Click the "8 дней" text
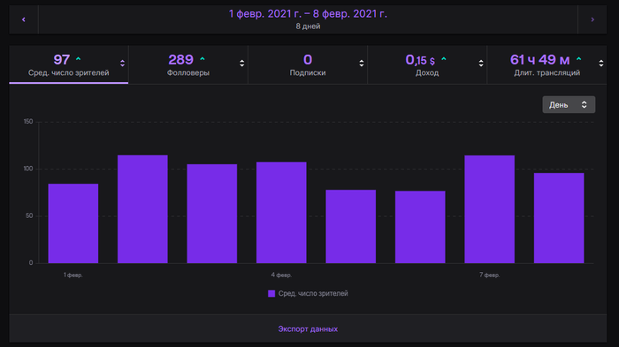The image size is (619, 347). click(x=308, y=26)
